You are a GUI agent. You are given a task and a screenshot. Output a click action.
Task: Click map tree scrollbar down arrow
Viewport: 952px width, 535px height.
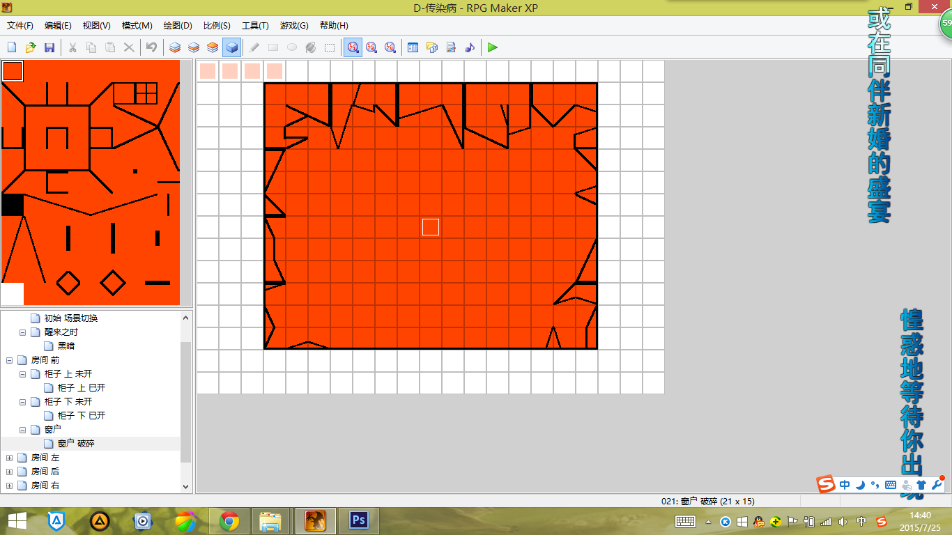(185, 486)
